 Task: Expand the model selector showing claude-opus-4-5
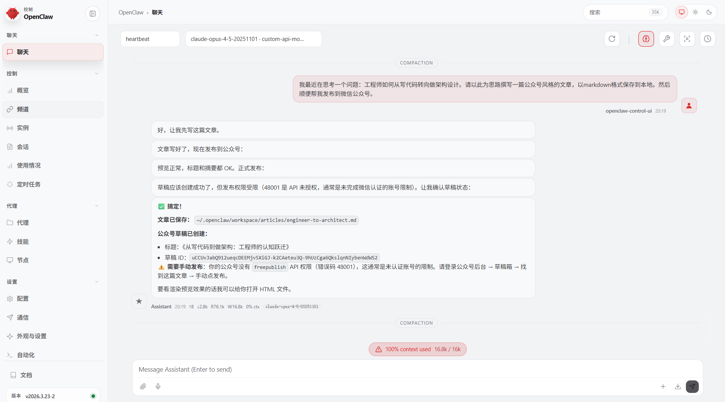pos(253,39)
